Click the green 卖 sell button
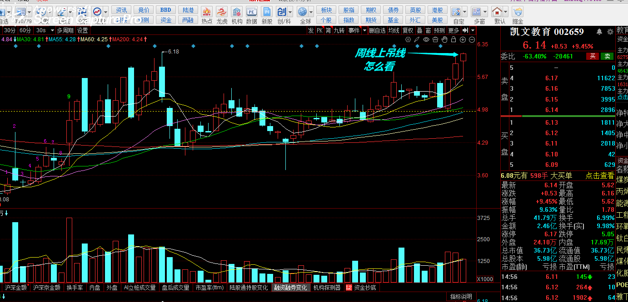628x302 pixels. [607, 56]
